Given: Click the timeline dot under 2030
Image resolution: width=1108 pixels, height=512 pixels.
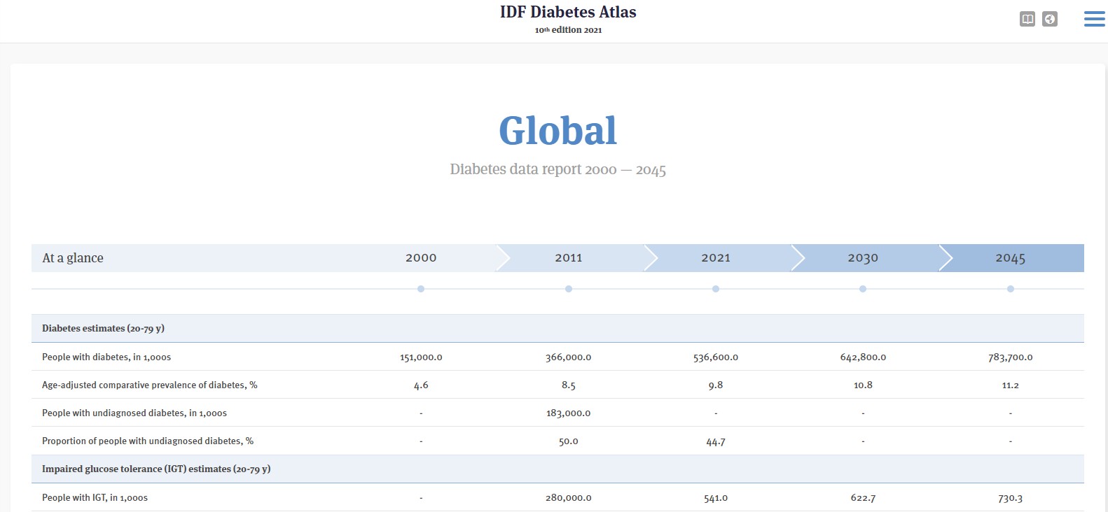Looking at the screenshot, I should pyautogui.click(x=863, y=289).
